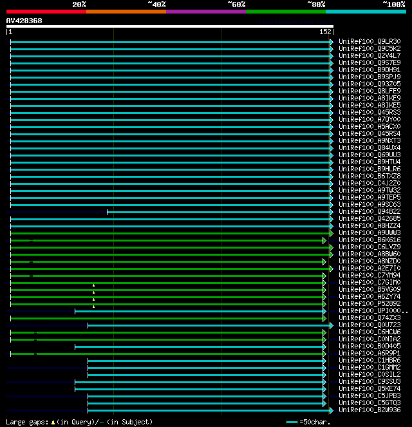Click the UniRef100_Q84UX4 label

click(370, 148)
